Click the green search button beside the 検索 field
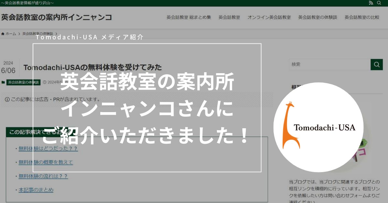 coord(377,64)
